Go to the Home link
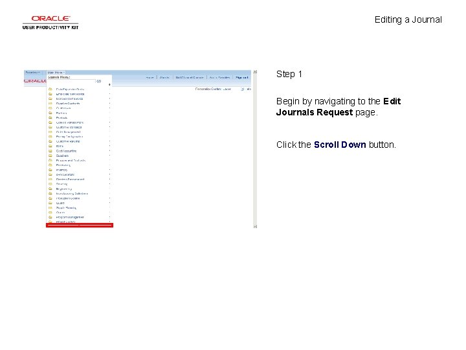The height and width of the screenshot is (350, 466). pyautogui.click(x=150, y=78)
